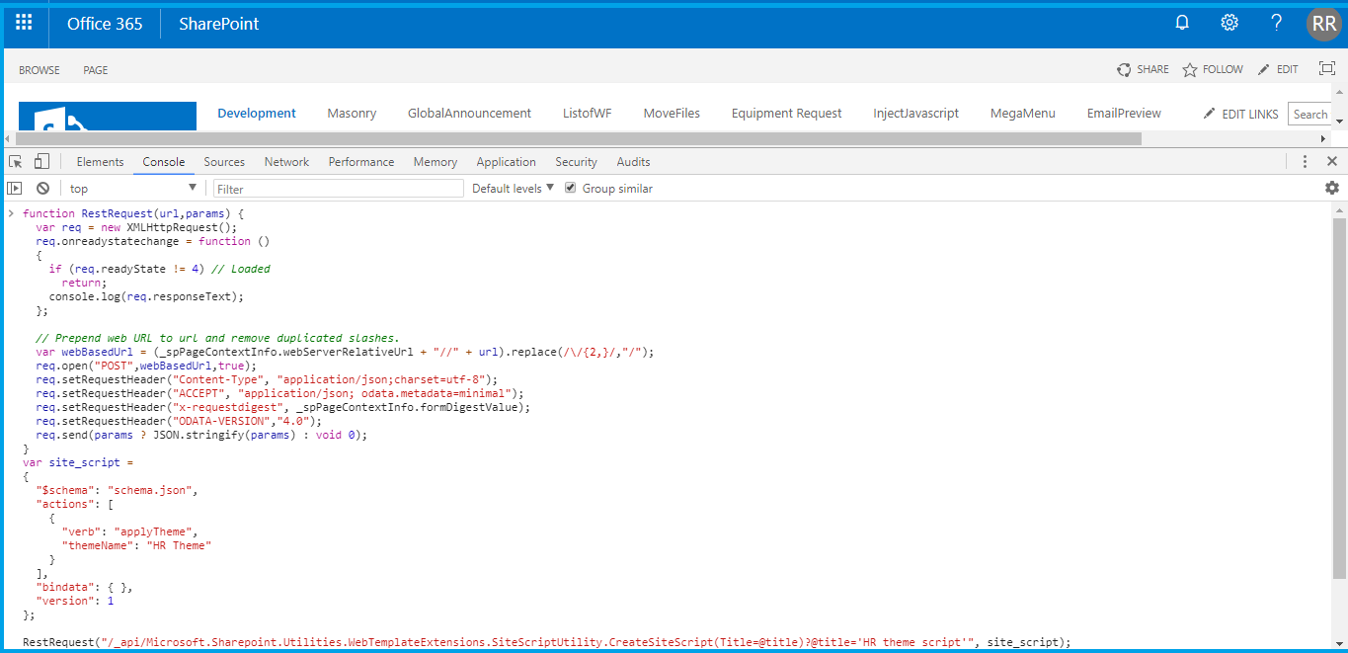This screenshot has height=653, width=1348.
Task: Open the MegaMenu navigation link
Action: (1023, 114)
